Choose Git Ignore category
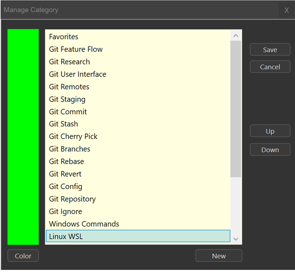This screenshot has width=295, height=278. pyautogui.click(x=66, y=212)
